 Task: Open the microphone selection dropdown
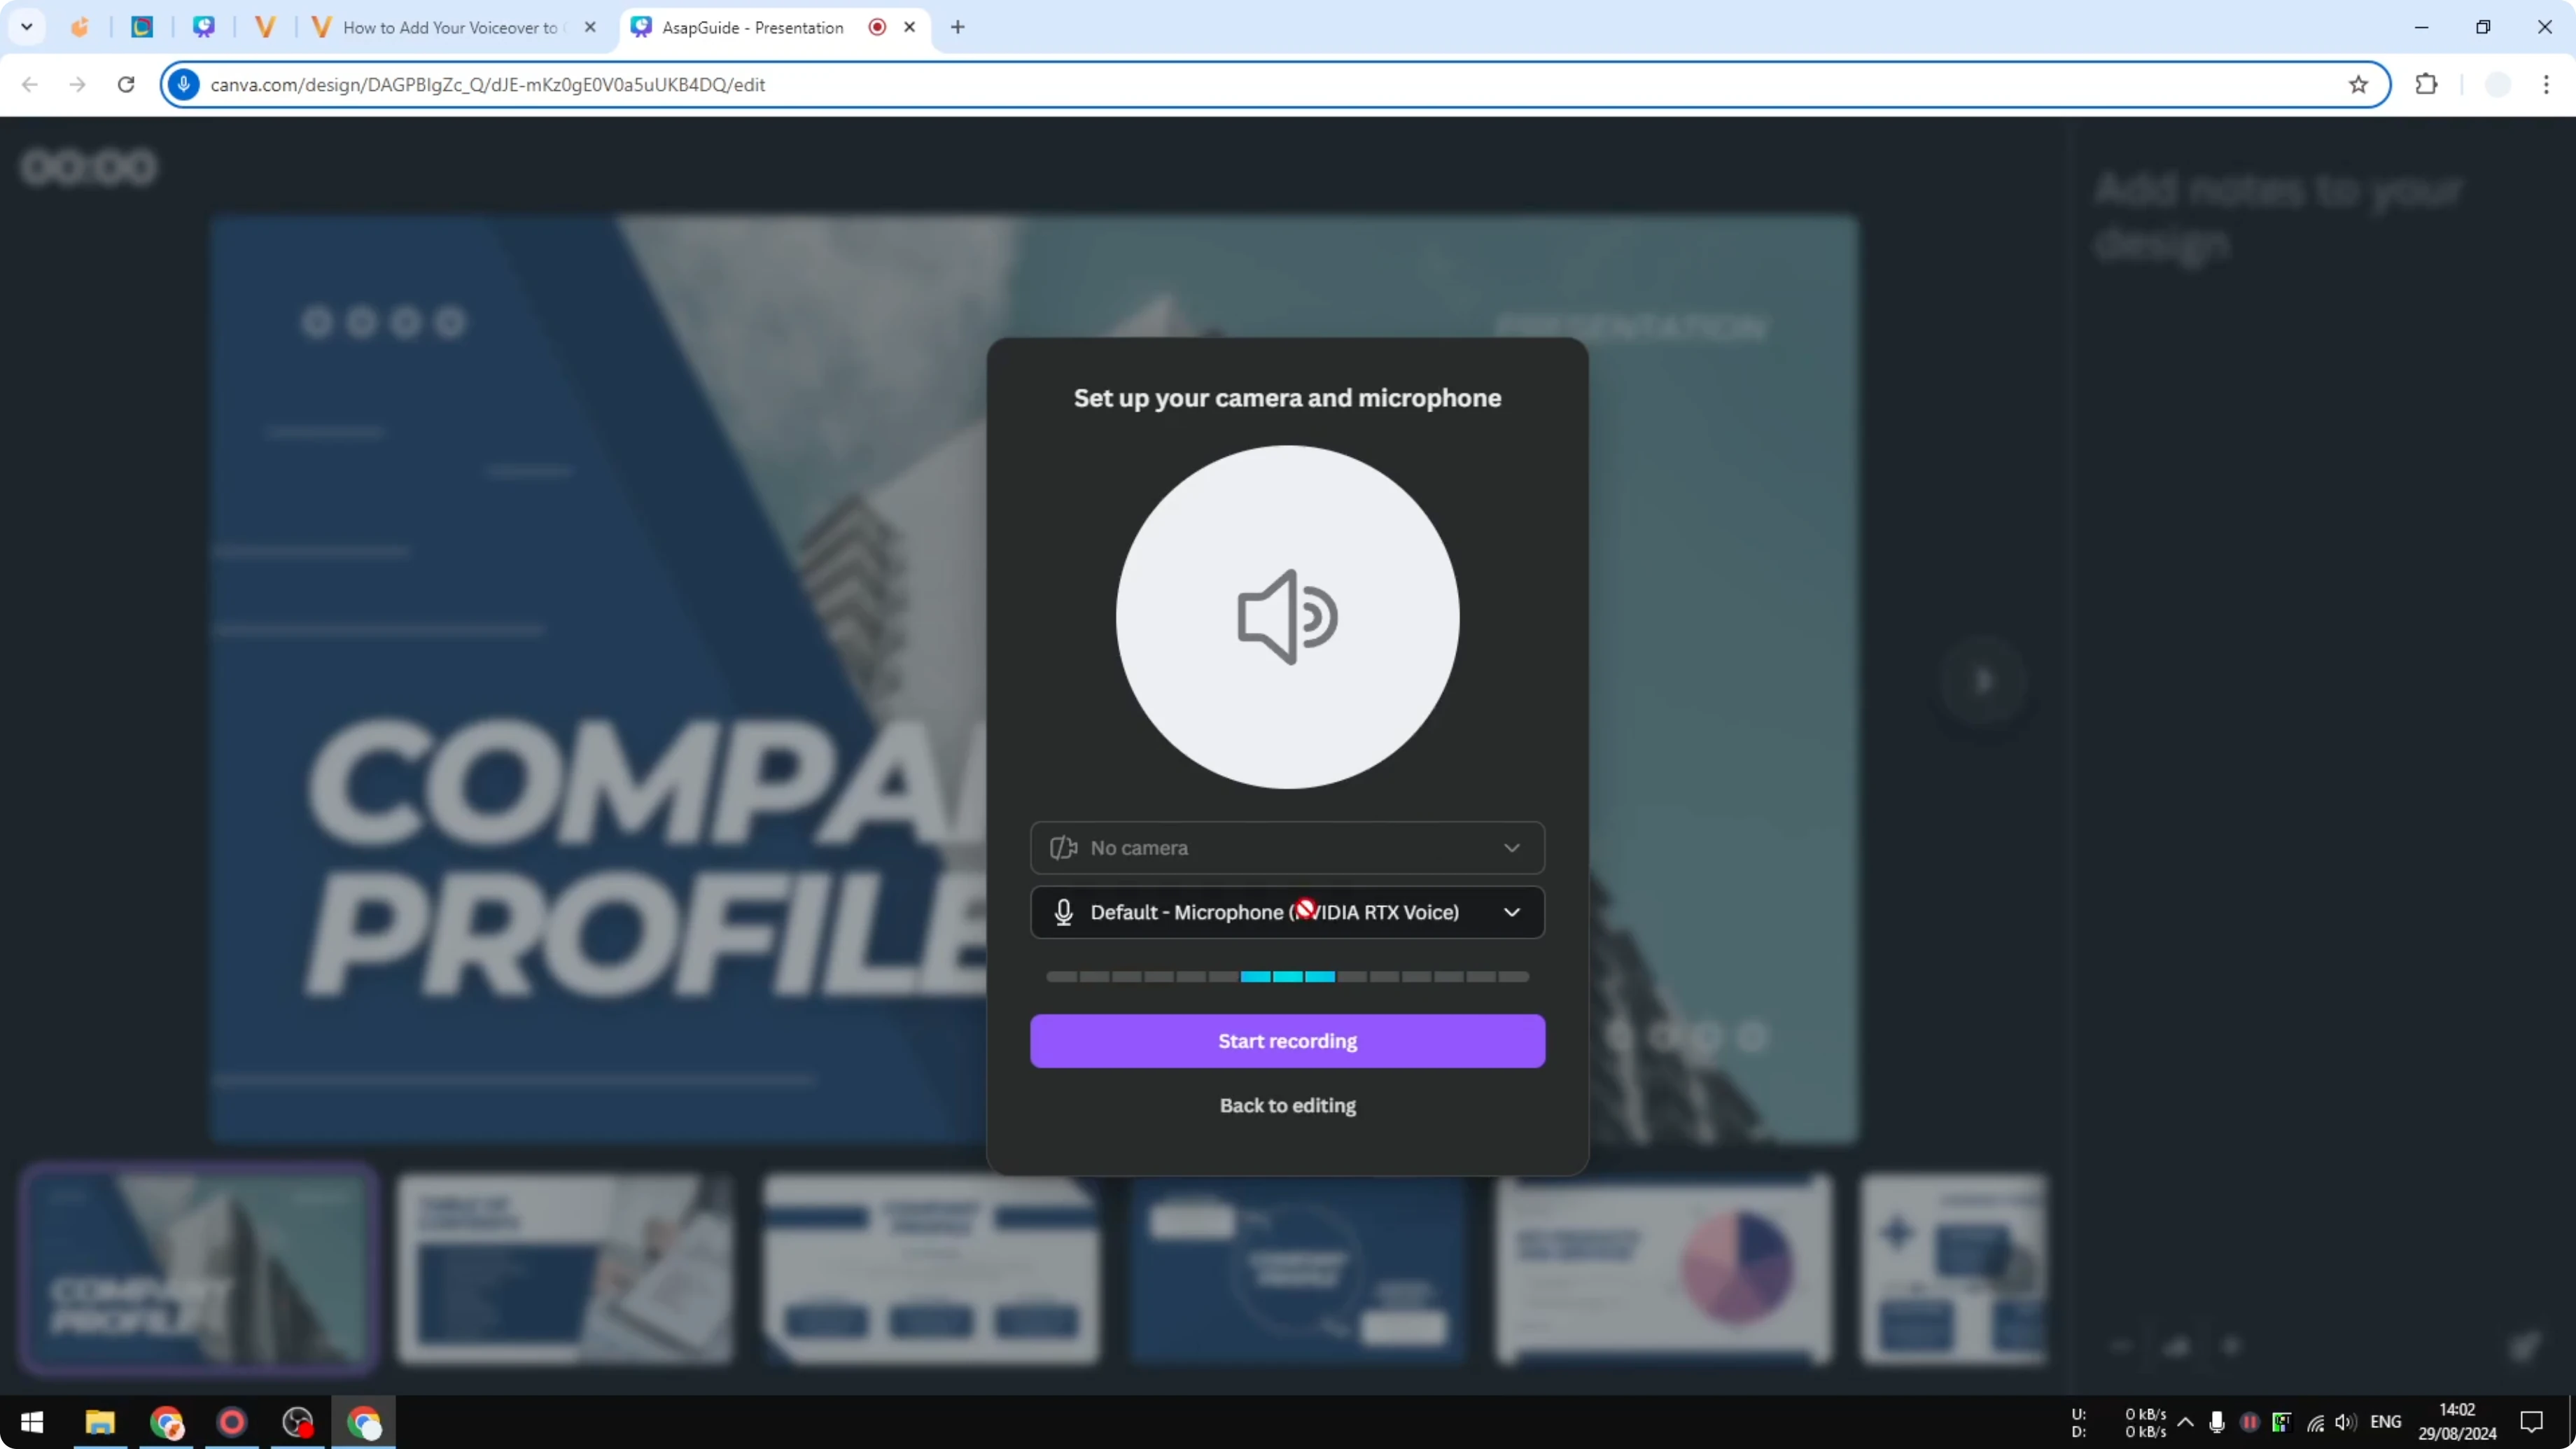coord(1287,912)
